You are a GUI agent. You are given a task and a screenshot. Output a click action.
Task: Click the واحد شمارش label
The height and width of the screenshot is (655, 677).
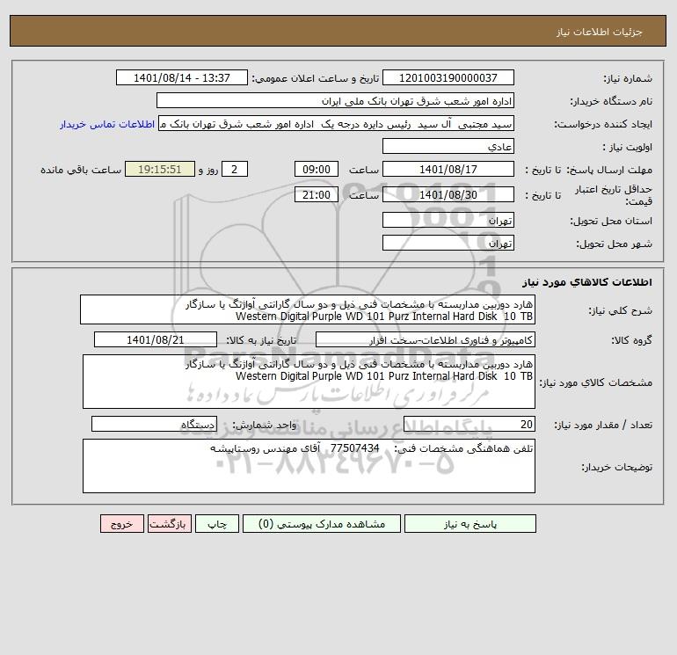pyautogui.click(x=265, y=426)
